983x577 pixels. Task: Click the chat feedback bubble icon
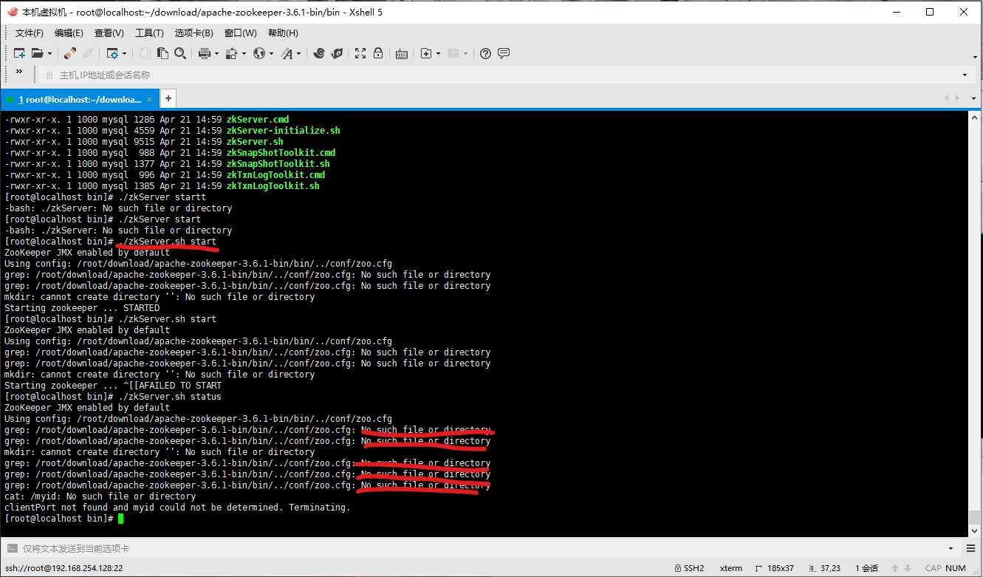coord(504,53)
